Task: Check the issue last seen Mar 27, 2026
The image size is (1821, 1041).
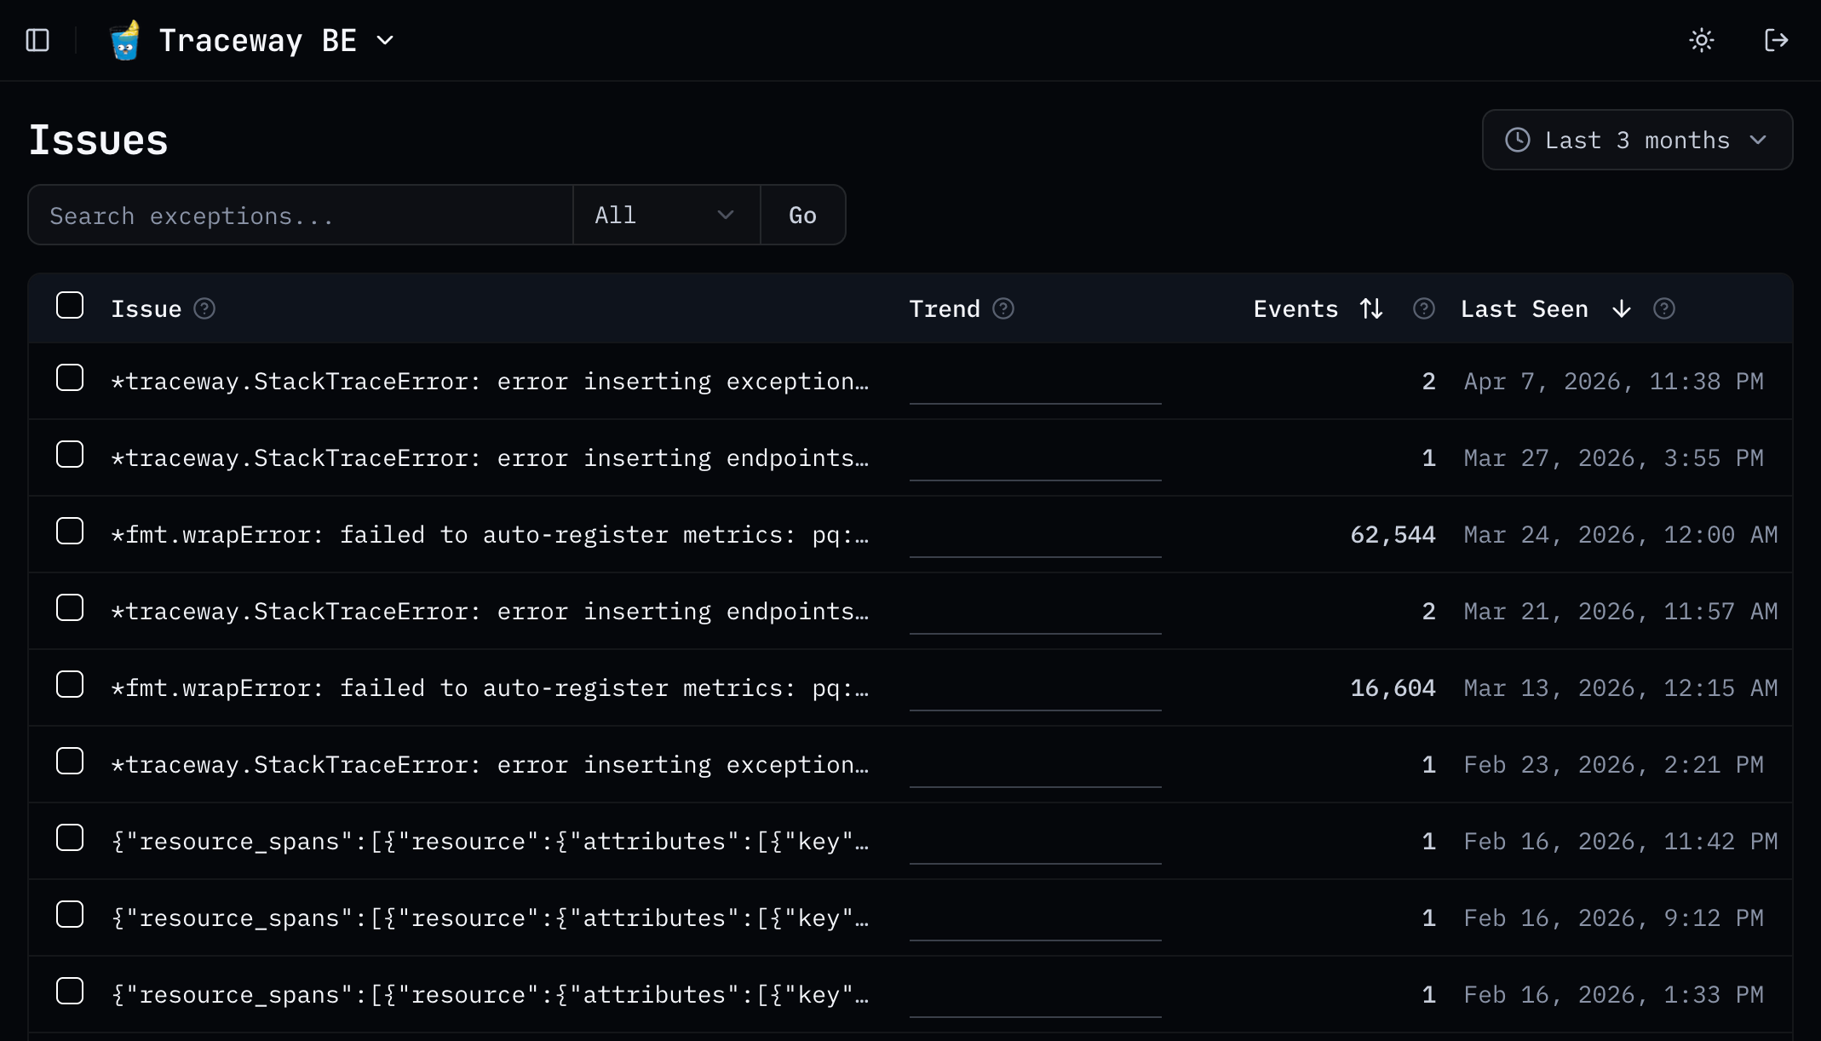Action: point(70,454)
